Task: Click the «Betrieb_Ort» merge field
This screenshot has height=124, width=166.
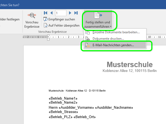Action: click(x=85, y=117)
